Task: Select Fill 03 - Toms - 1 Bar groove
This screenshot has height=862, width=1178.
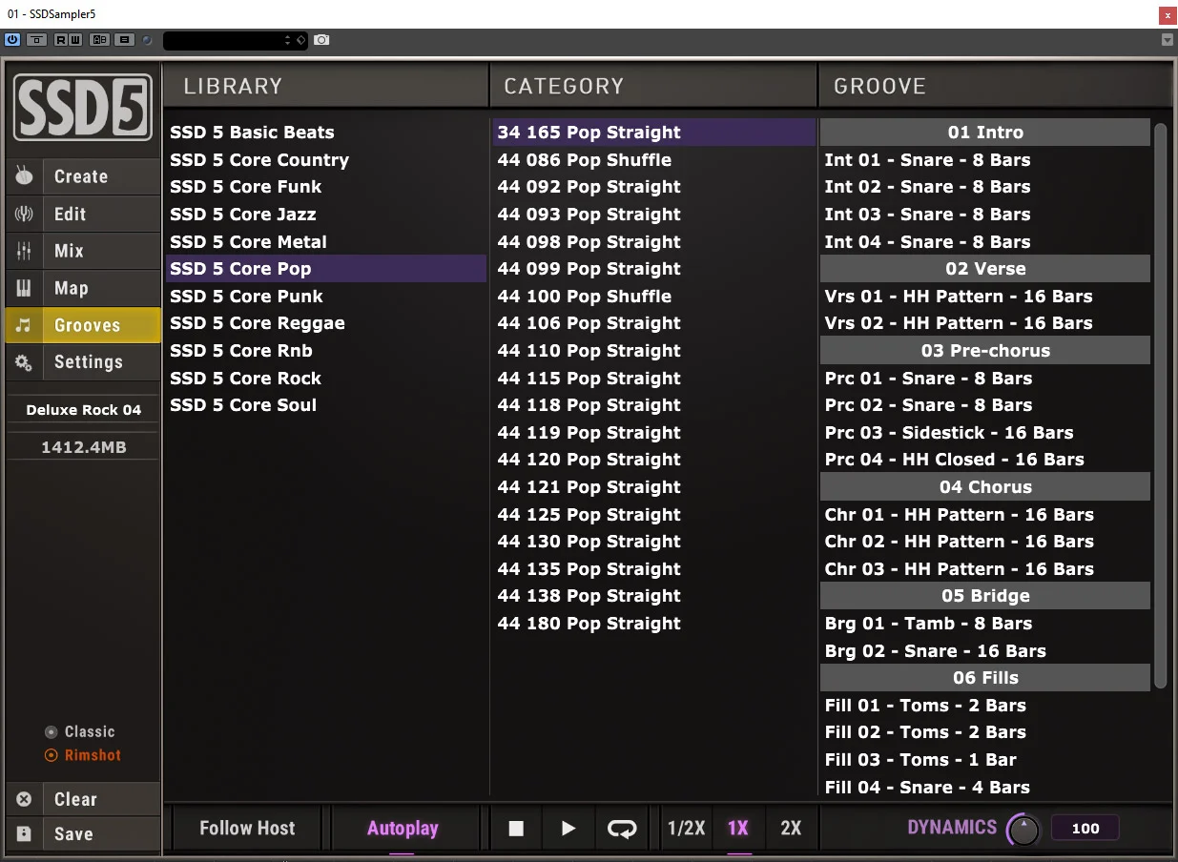Action: click(985, 760)
